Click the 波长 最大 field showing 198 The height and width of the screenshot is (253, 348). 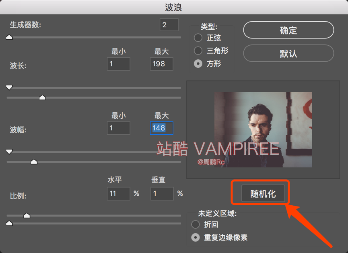(162, 64)
